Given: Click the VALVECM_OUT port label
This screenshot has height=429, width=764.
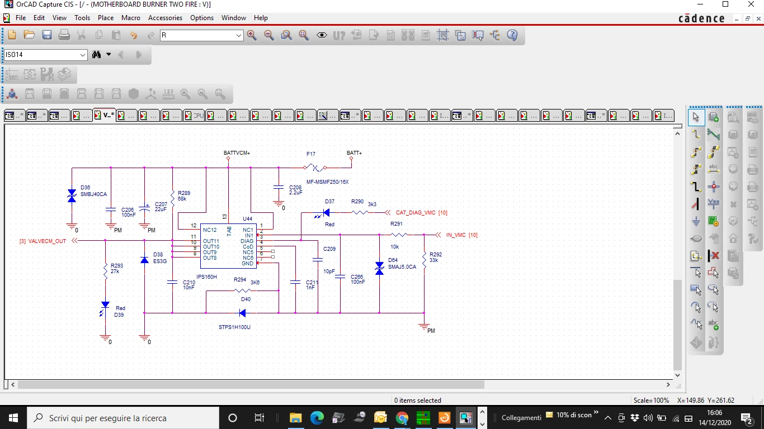Looking at the screenshot, I should tap(47, 241).
